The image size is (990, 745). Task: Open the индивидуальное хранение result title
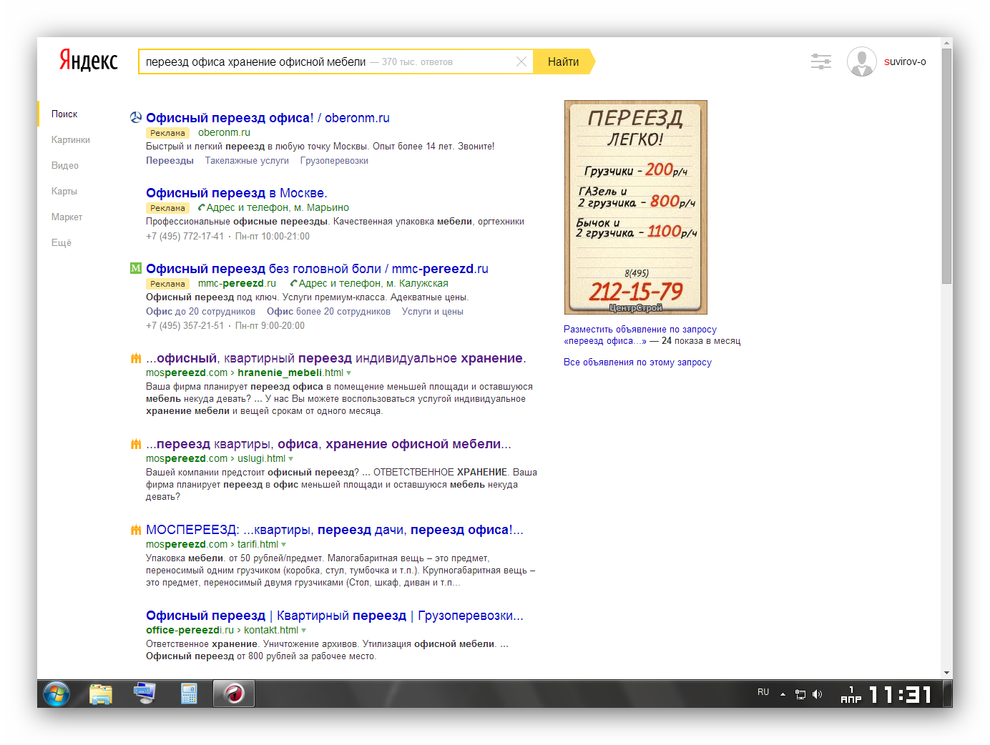click(336, 358)
